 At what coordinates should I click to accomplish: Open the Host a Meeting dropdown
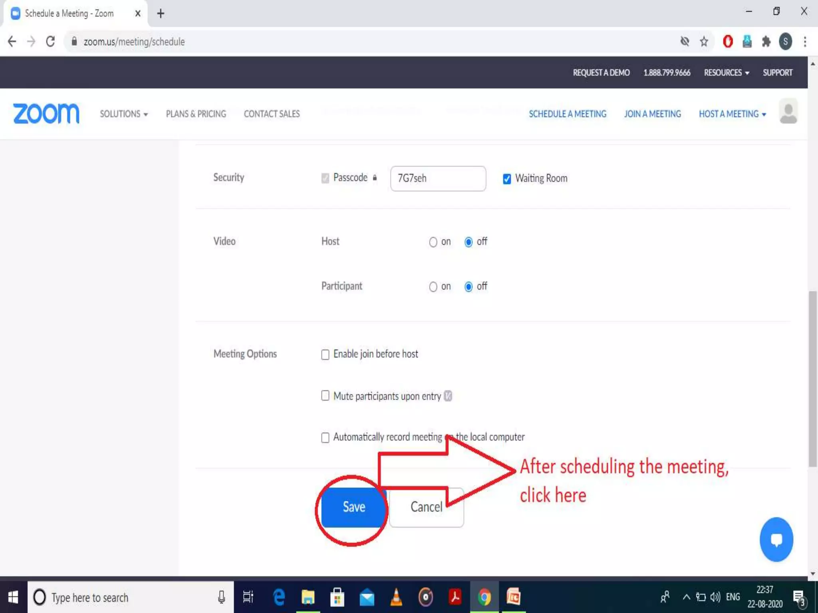[x=732, y=114]
